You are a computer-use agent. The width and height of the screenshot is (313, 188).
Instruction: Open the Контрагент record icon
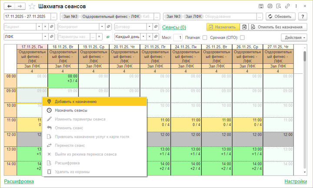[108, 27]
